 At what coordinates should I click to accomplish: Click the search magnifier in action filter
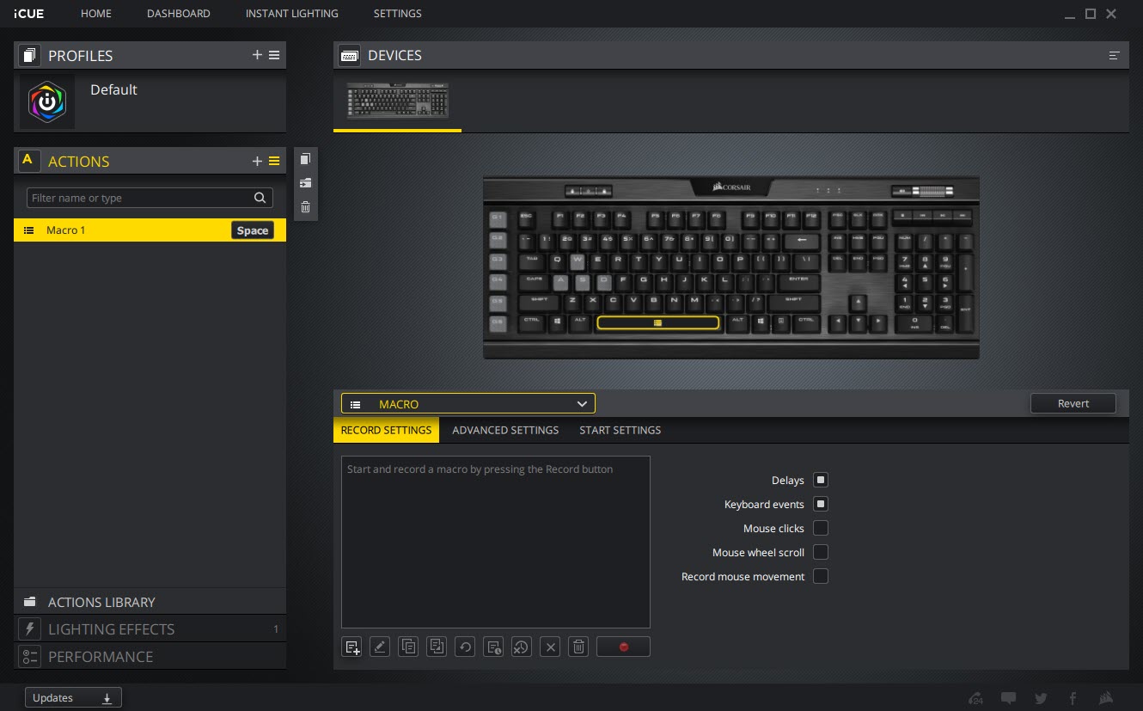click(x=260, y=198)
